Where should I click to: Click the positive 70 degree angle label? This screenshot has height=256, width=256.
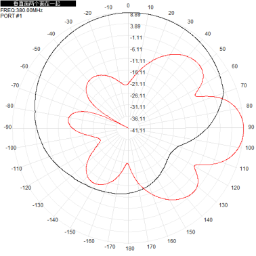(x=244, y=85)
